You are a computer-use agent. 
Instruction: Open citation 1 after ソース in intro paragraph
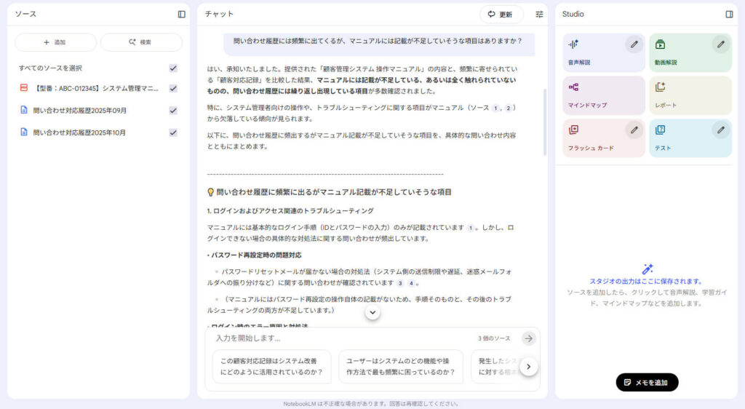point(495,108)
